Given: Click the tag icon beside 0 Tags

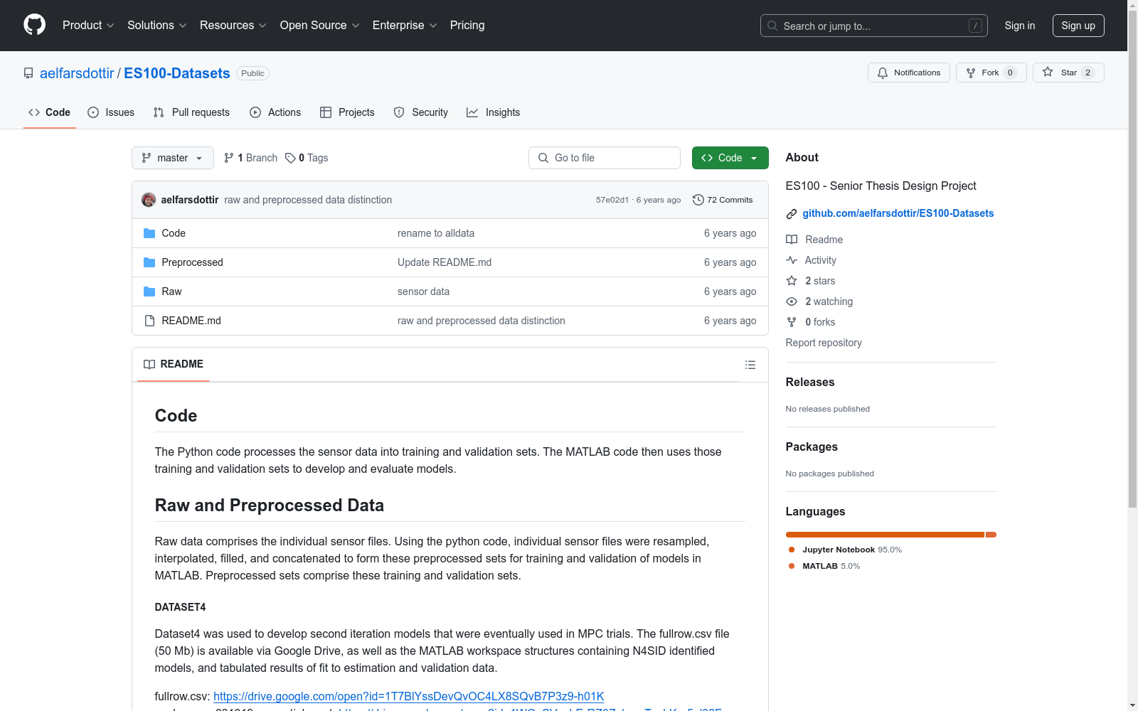Looking at the screenshot, I should [290, 158].
